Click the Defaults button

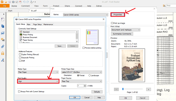[x=97, y=92]
